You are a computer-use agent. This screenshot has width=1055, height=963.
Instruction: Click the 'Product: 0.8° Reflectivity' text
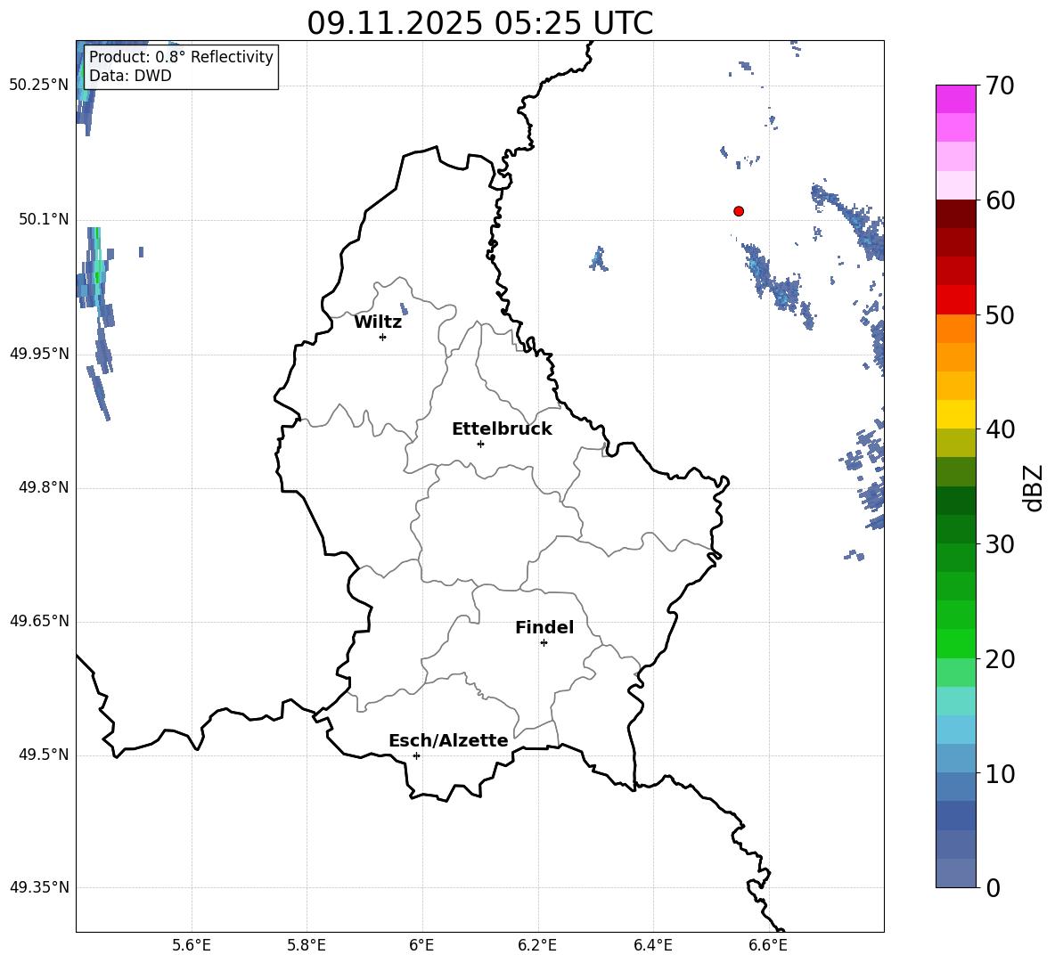181,56
